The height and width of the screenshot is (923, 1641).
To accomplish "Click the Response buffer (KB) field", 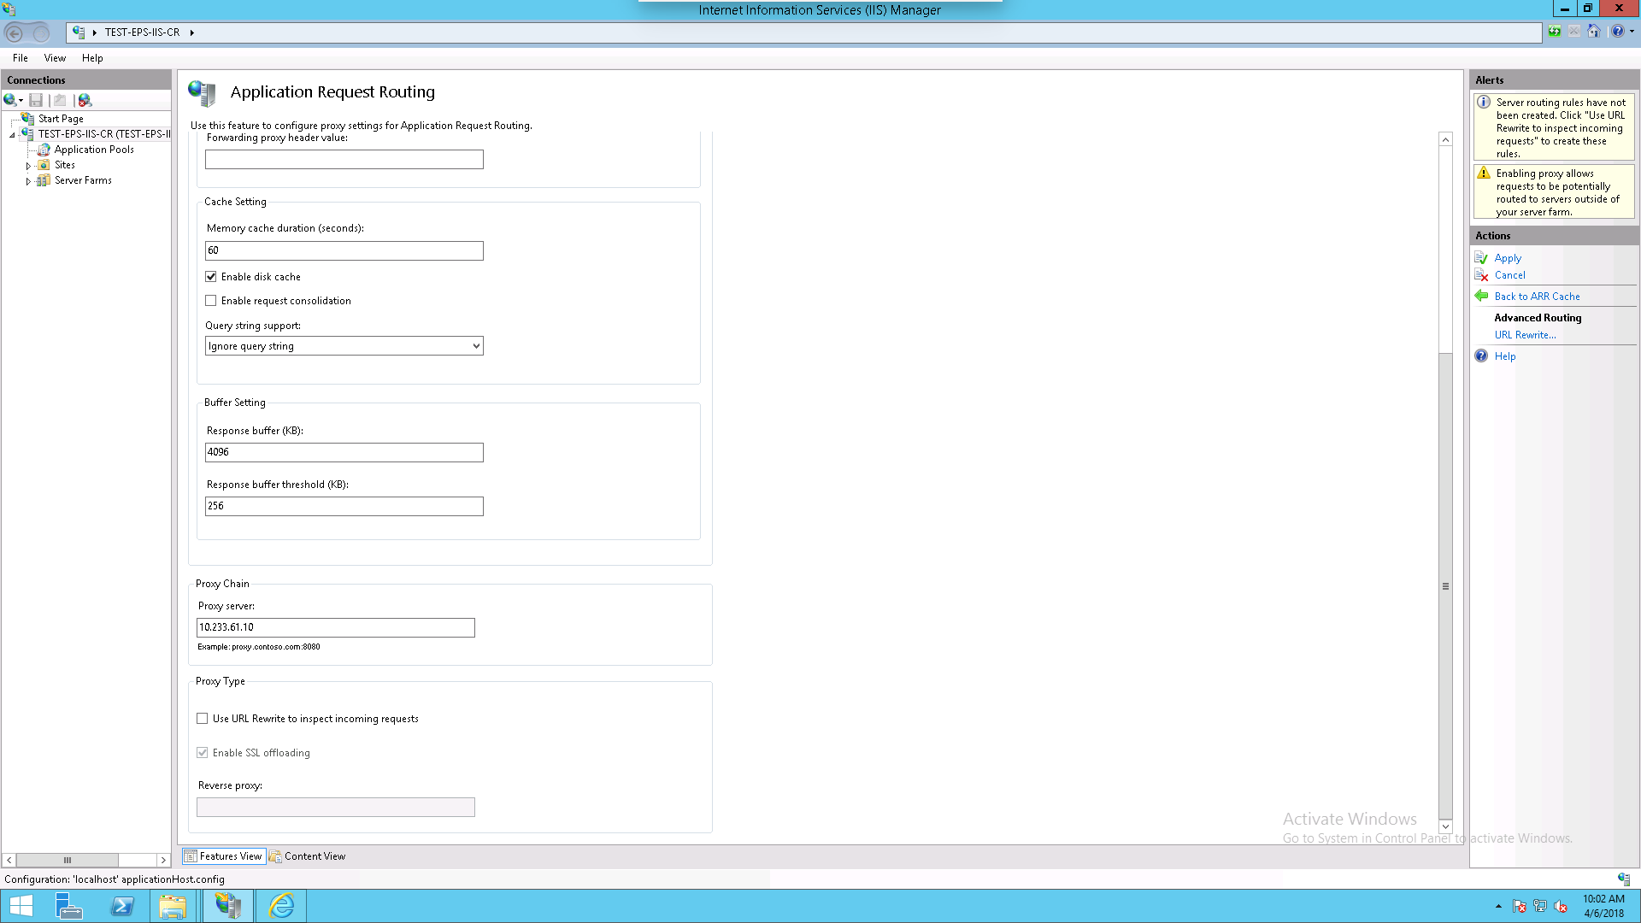I will [x=344, y=452].
